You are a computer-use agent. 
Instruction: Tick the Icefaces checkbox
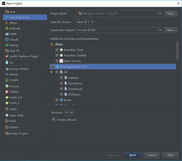pyautogui.click(x=61, y=78)
